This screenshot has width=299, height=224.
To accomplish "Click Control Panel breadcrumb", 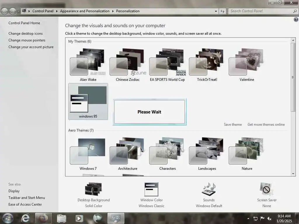I will pyautogui.click(x=43, y=11).
